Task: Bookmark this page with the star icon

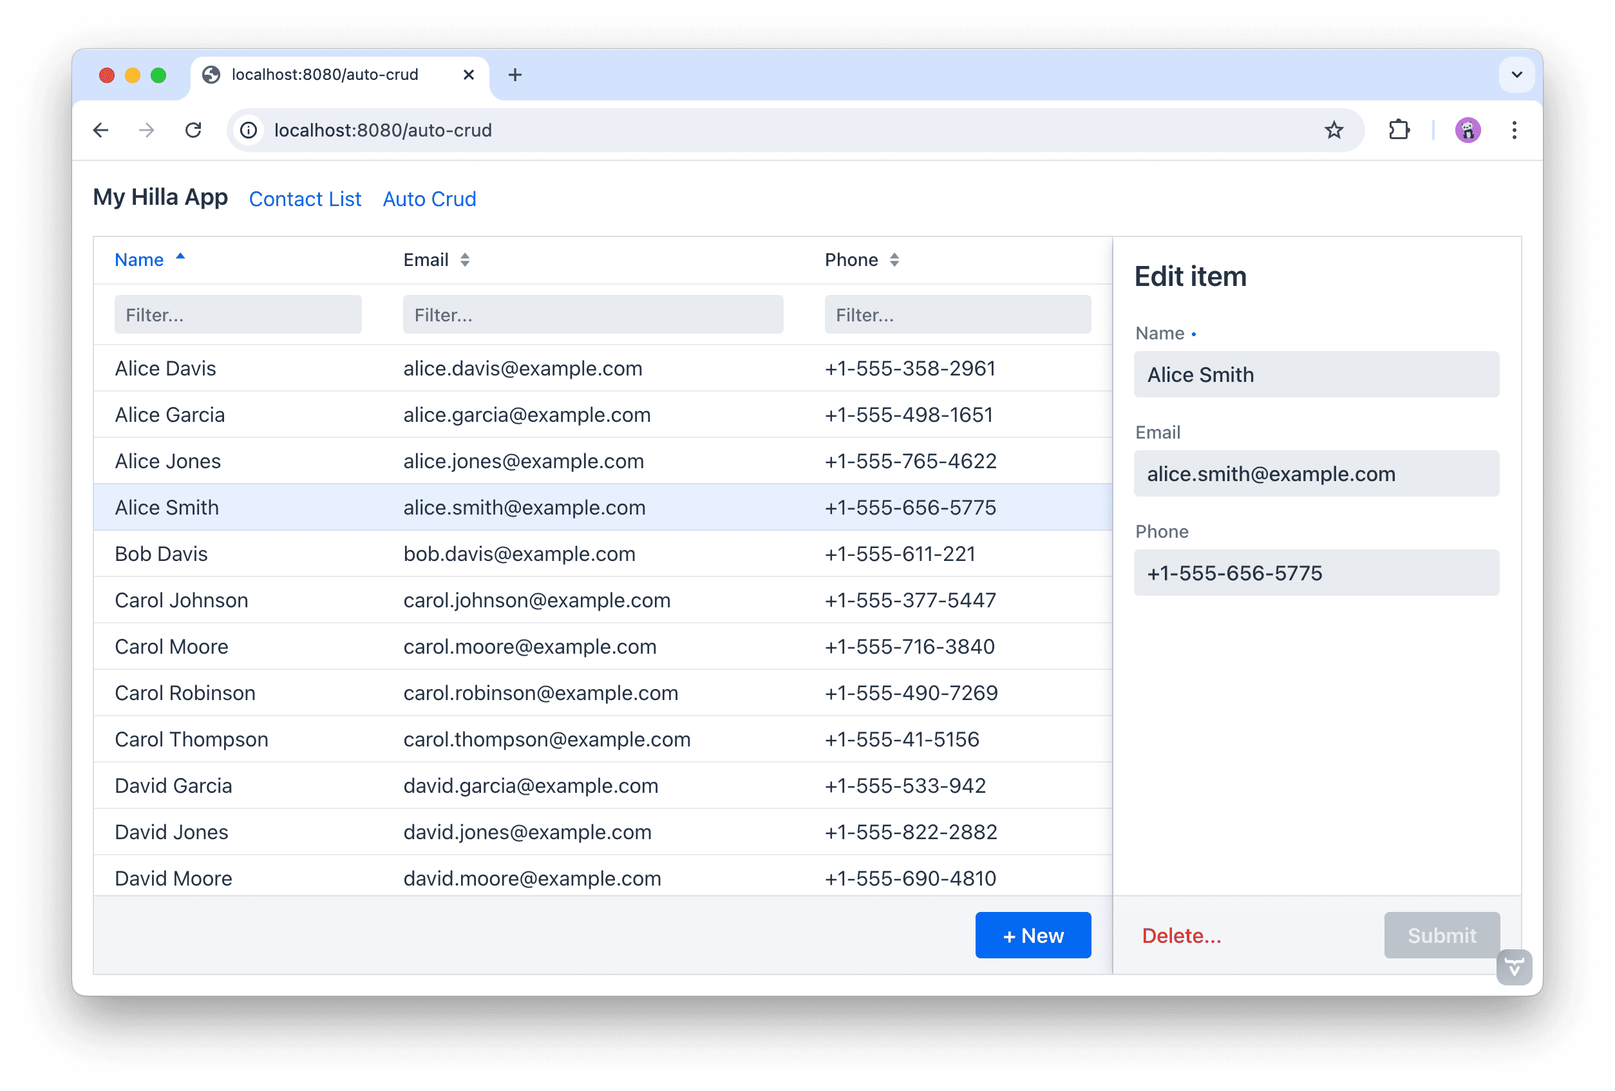Action: coord(1334,130)
